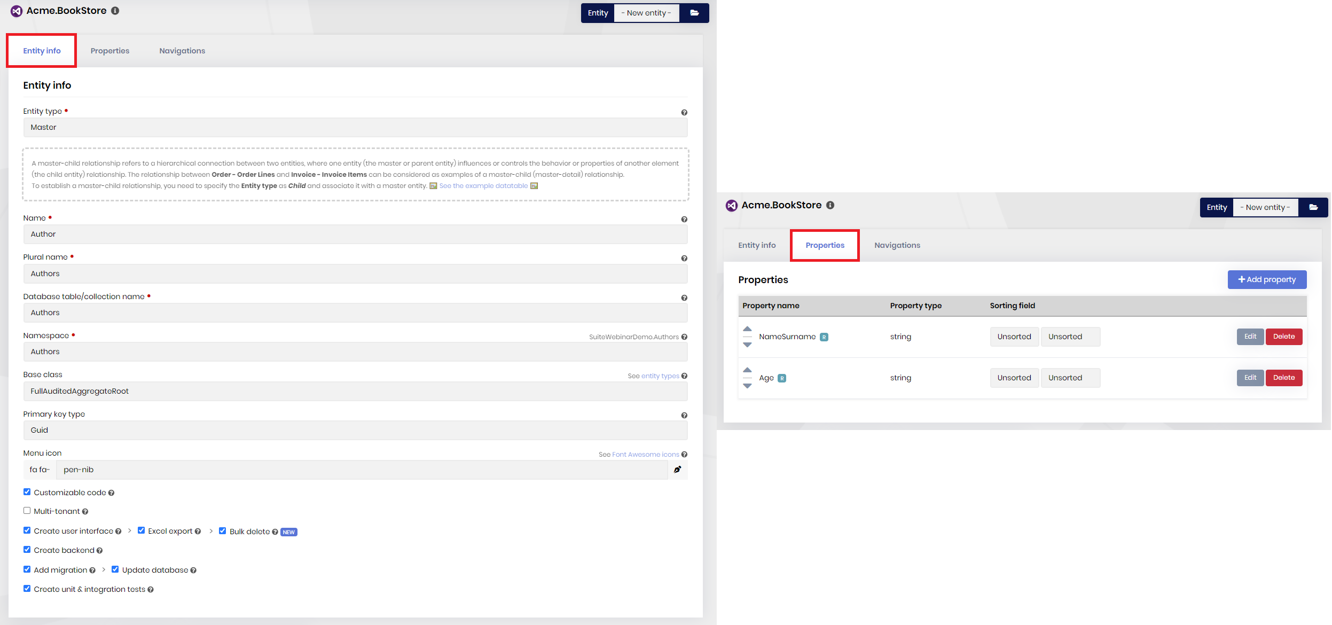The height and width of the screenshot is (625, 1332).
Task: Click help icon for Entity type field
Action: coord(684,112)
